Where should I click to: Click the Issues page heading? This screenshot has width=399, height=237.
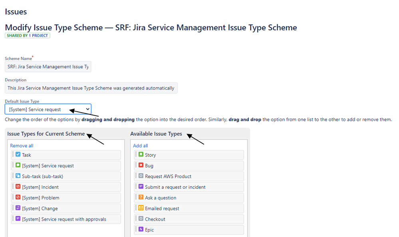coord(16,12)
